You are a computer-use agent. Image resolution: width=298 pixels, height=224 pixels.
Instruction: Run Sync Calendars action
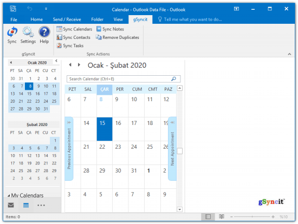point(74,29)
